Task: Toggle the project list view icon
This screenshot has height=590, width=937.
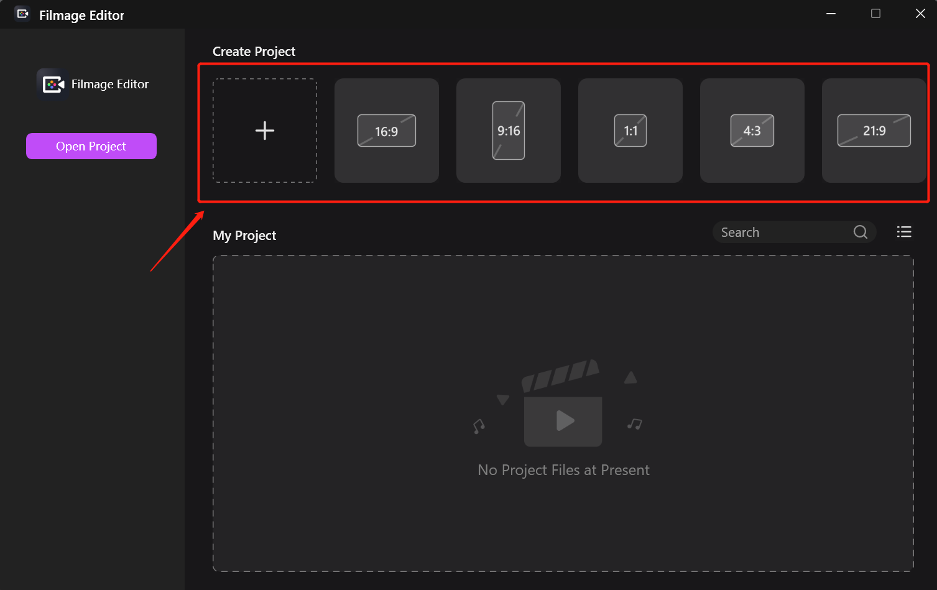Action: click(x=903, y=232)
